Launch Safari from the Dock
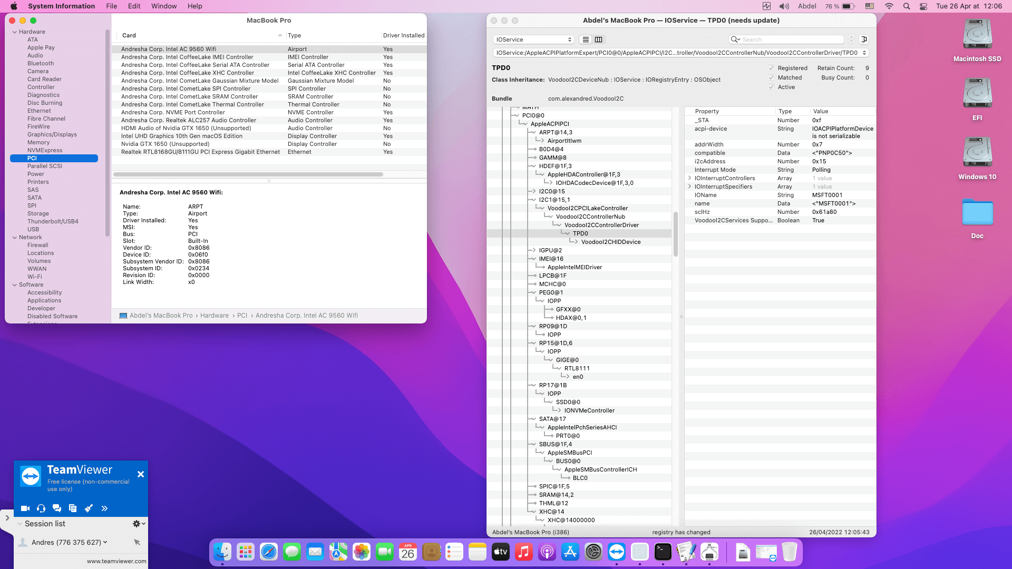The image size is (1012, 569). coord(269,552)
